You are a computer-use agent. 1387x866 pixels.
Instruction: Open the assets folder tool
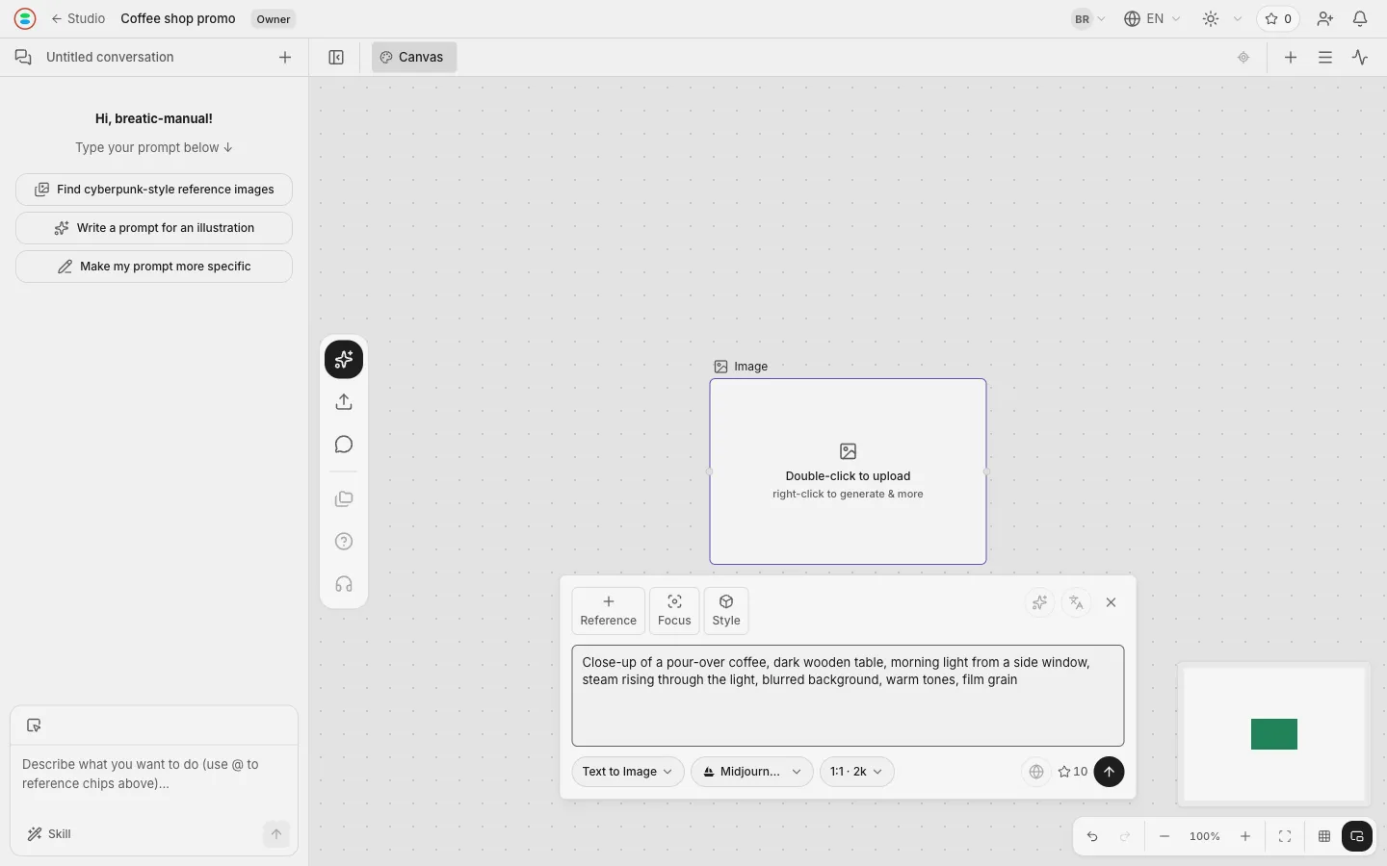click(x=344, y=499)
